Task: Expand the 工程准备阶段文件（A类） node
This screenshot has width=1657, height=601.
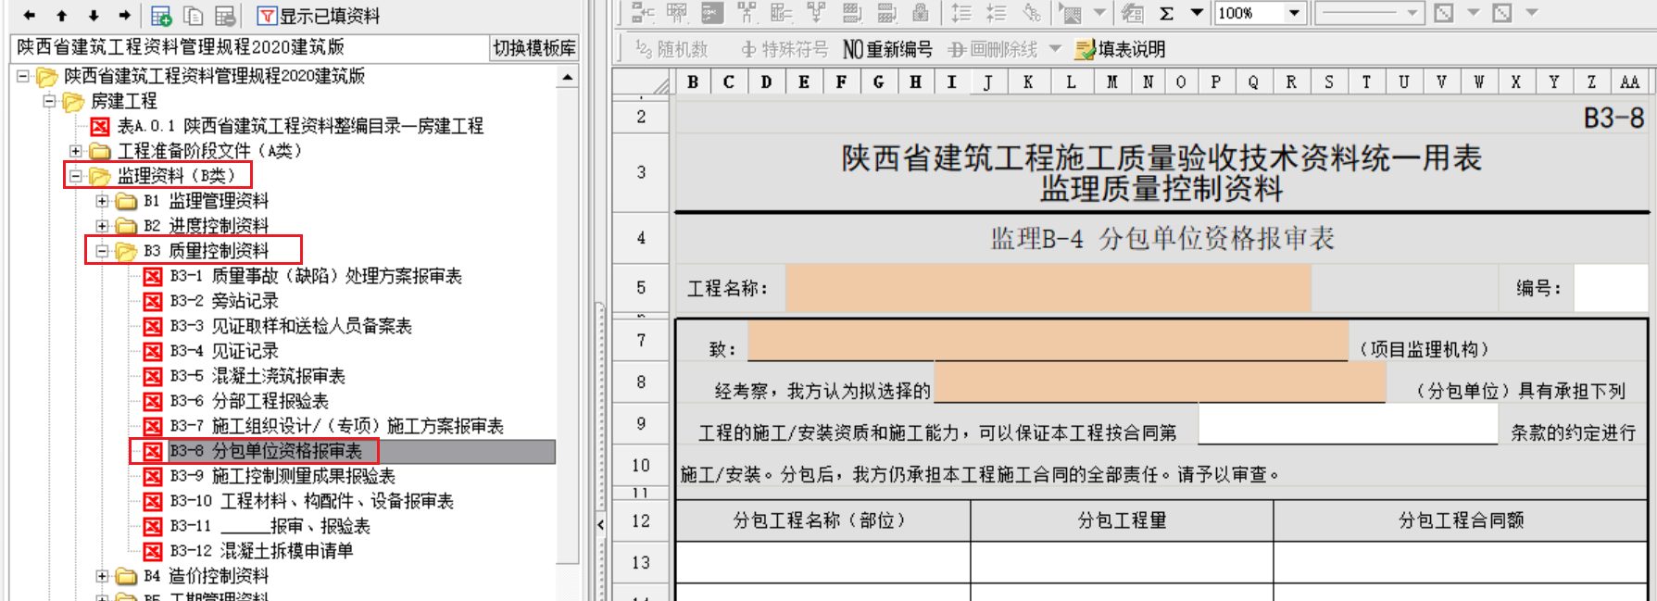Action: [x=76, y=151]
